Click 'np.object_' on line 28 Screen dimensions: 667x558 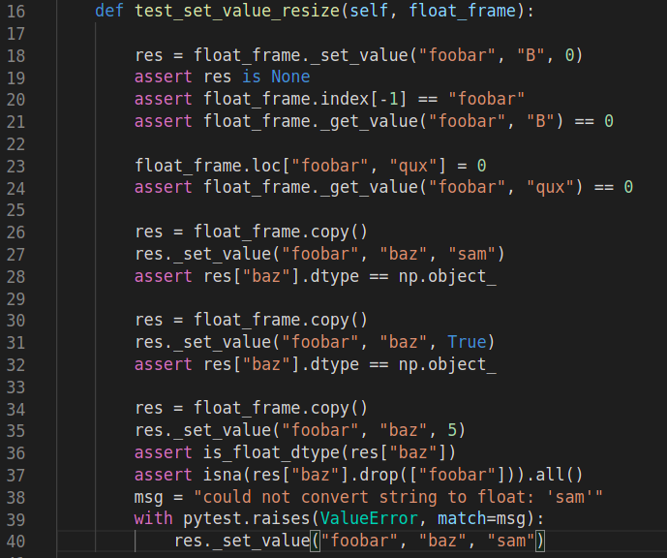coord(447,276)
